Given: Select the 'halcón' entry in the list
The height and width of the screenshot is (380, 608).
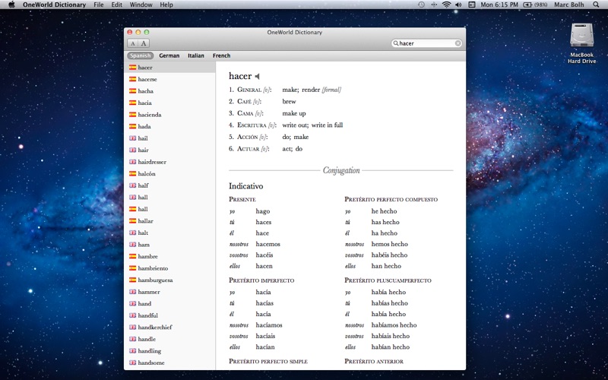Looking at the screenshot, I should (x=169, y=174).
